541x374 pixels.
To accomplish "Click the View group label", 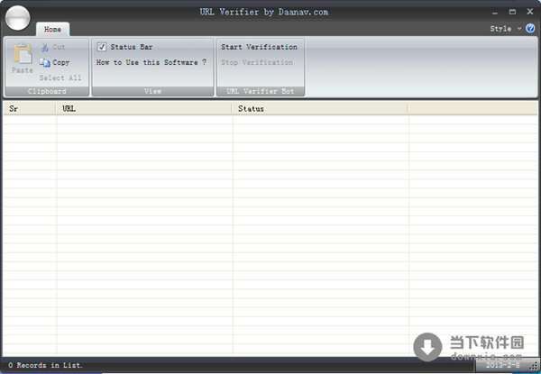I will tap(152, 91).
